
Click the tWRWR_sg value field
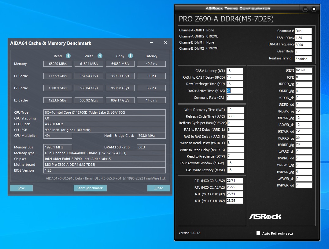click(304, 165)
